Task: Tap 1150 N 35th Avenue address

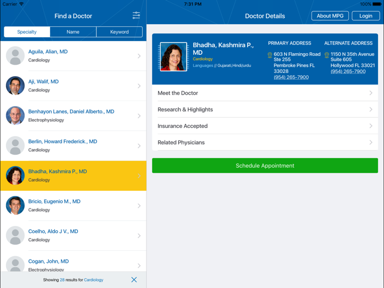Action: [353, 60]
